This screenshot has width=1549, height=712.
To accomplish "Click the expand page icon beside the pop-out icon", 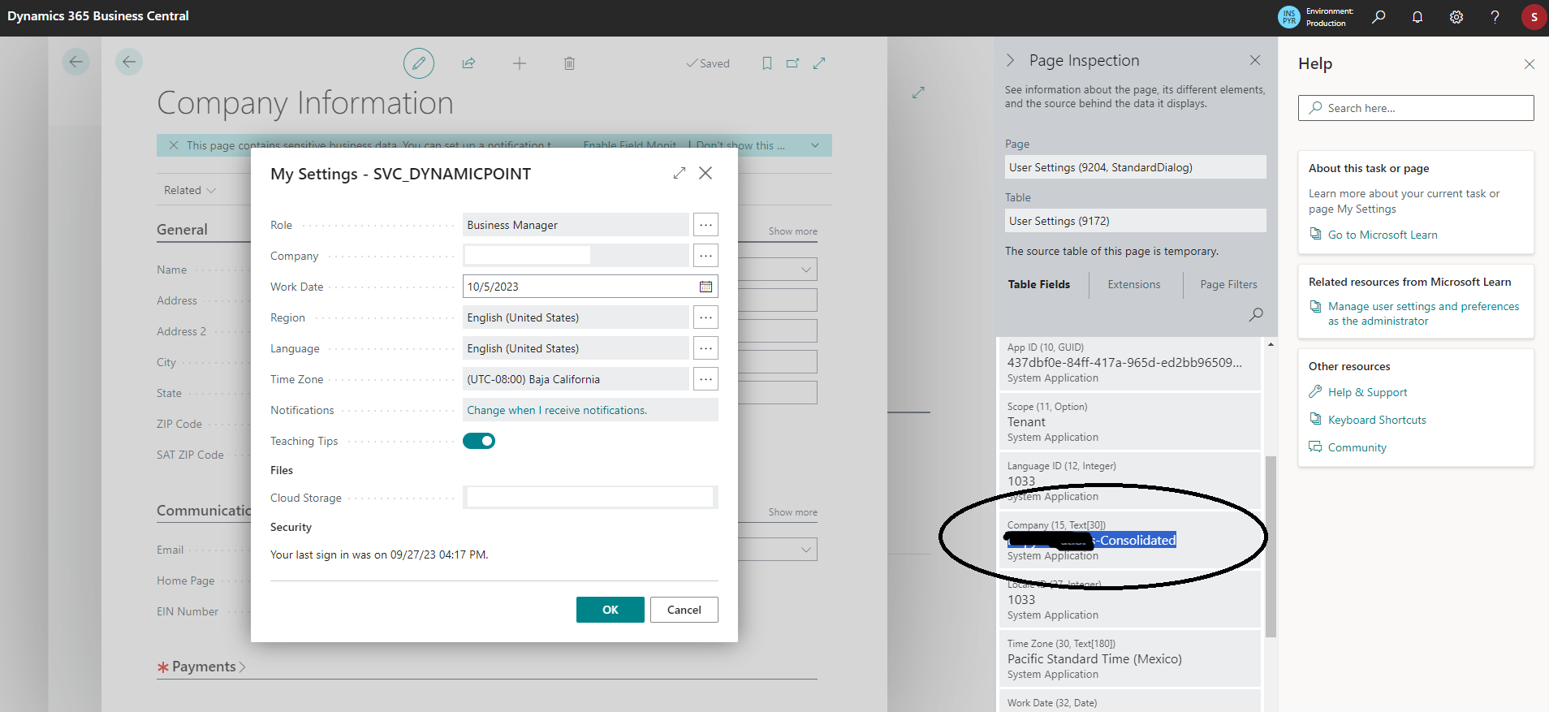I will (819, 63).
